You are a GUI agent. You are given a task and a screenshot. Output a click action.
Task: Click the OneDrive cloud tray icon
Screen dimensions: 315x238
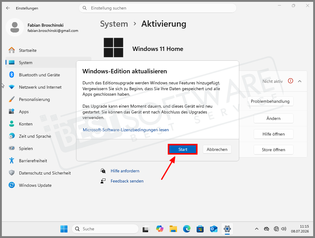coord(266,229)
